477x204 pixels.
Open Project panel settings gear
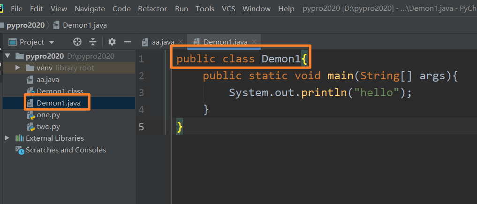[x=112, y=42]
